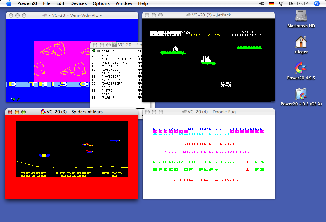Click the drive icon in JetPack title
This screenshot has width=326, height=222.
(188, 15)
